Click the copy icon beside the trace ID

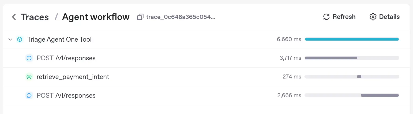[140, 17]
